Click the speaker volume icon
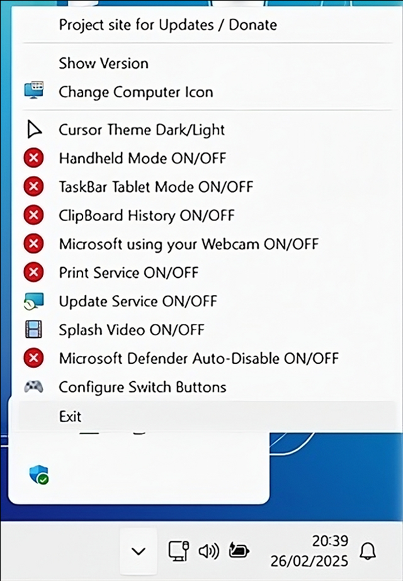 pyautogui.click(x=208, y=551)
